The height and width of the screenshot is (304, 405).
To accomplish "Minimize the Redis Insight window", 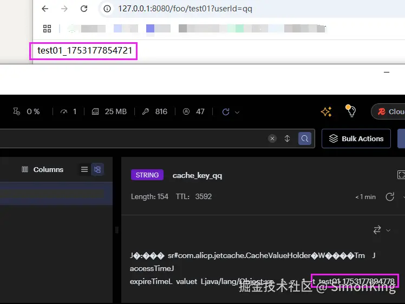I will click(x=387, y=72).
